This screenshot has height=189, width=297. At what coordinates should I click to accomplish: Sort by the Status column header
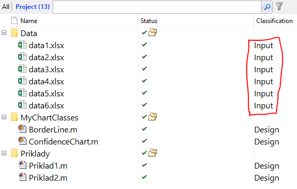point(149,21)
